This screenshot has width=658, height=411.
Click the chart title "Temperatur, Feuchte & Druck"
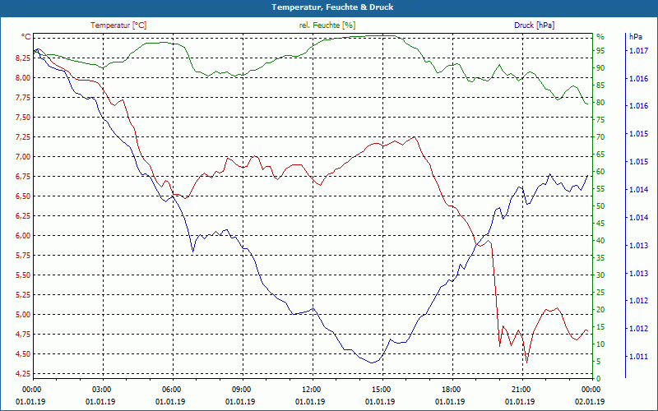[332, 7]
